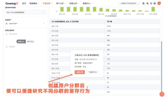
Task: Open the settings gear icon
Action: point(151,3)
